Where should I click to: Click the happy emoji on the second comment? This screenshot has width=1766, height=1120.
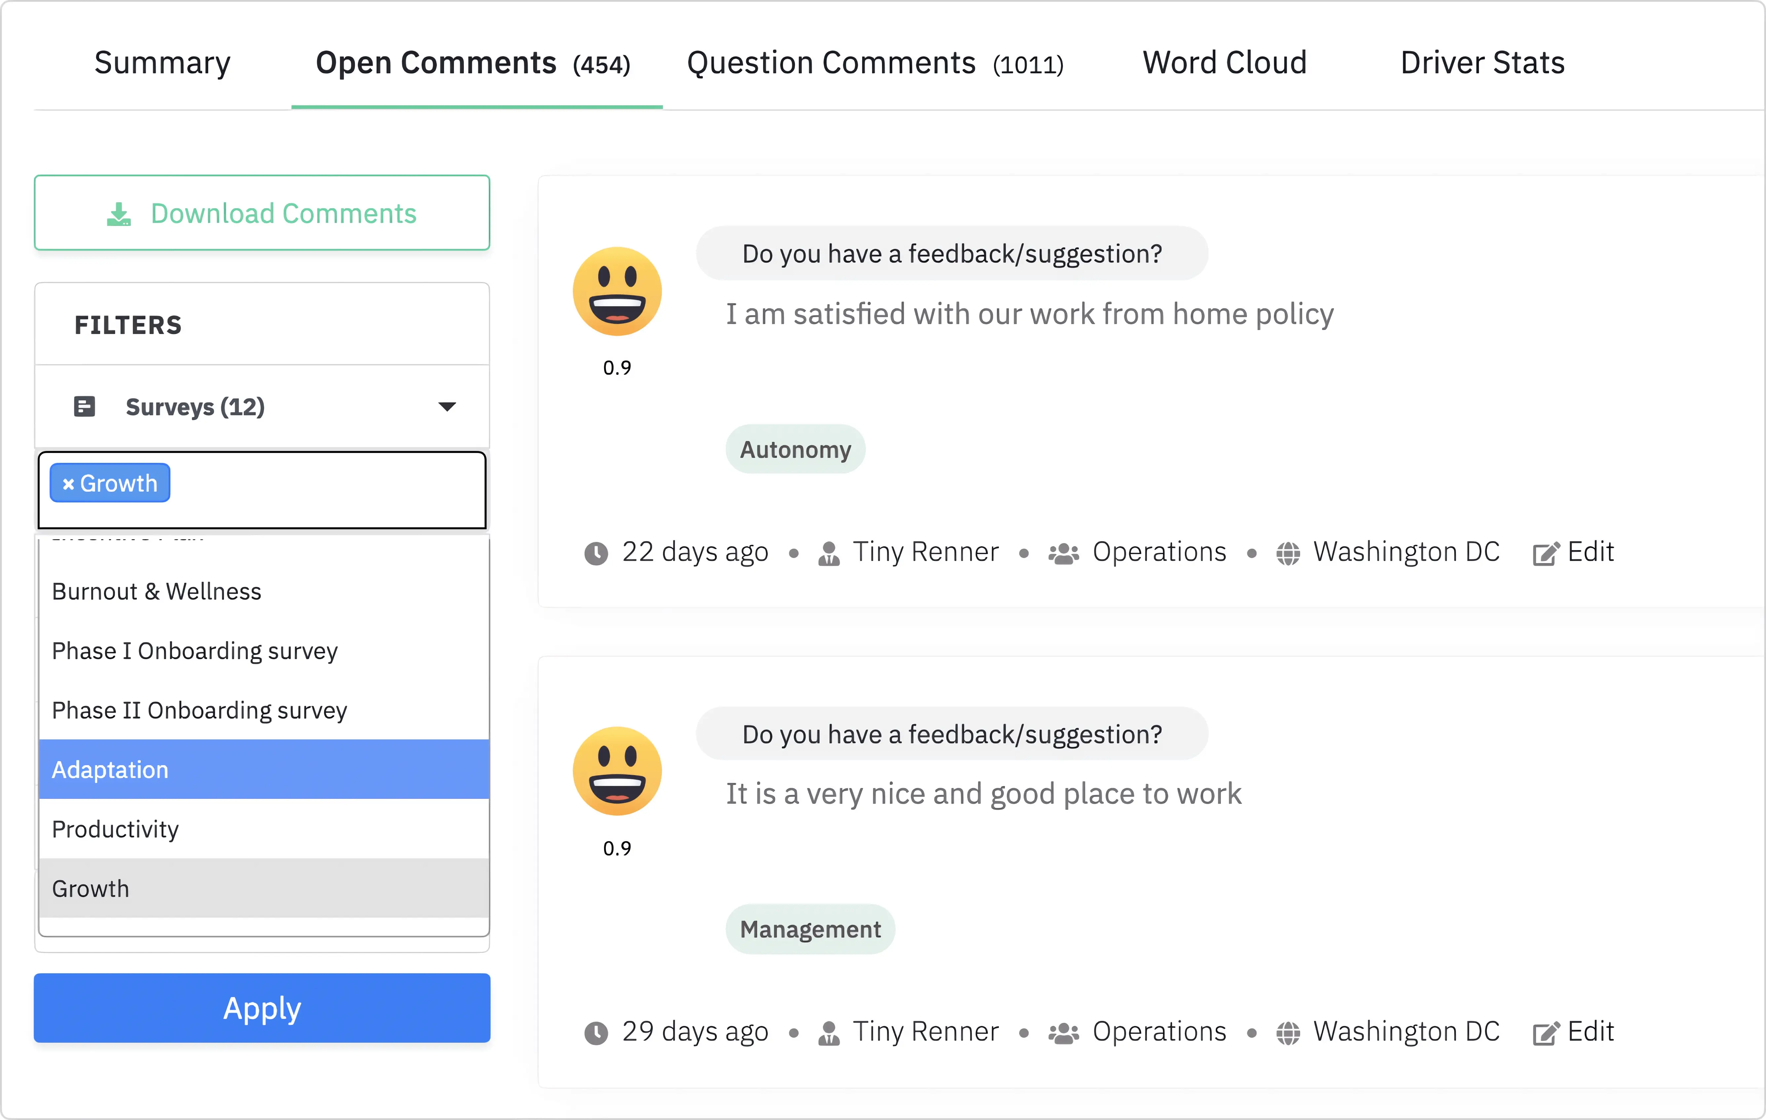pos(617,771)
